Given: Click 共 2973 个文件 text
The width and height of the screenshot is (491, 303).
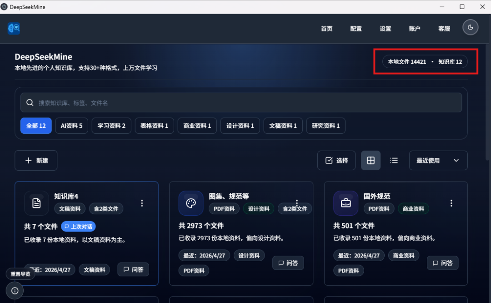Looking at the screenshot, I should 201,226.
